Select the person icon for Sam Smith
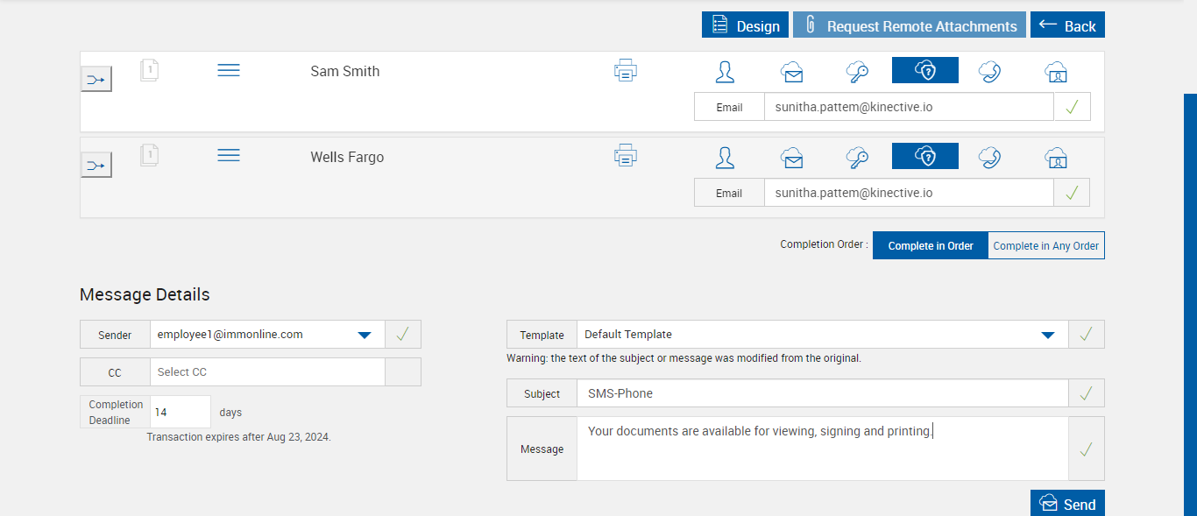Viewport: 1197px width, 516px height. 725,71
